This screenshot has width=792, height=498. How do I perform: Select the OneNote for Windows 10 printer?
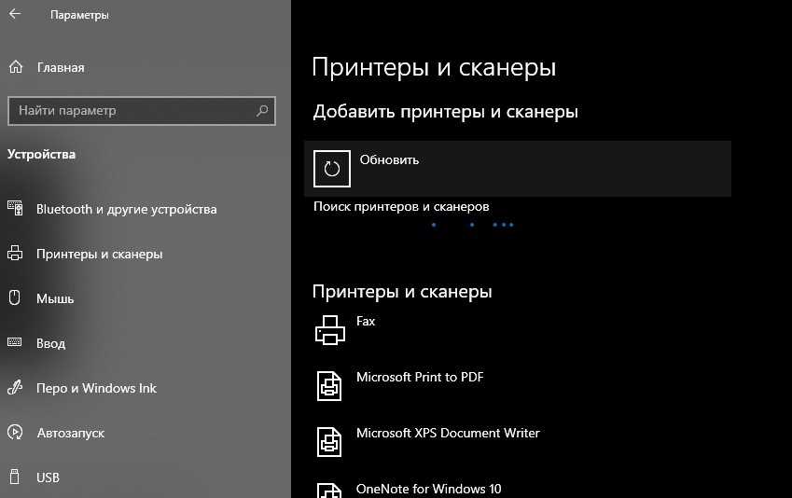428,489
